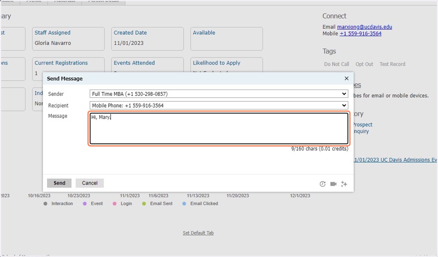Click the Staff Assigned card
Viewport: 438px width, 257px height.
[68, 39]
